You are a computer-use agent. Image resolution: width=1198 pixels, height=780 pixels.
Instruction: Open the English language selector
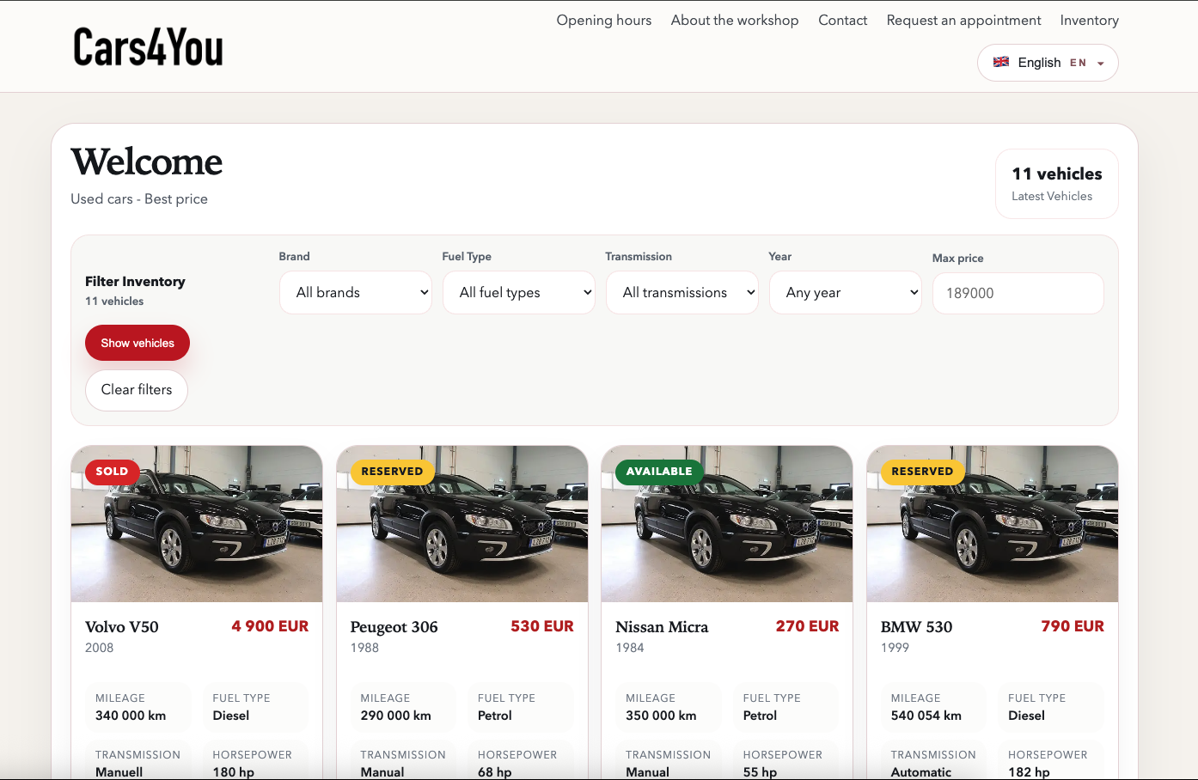[x=1048, y=63]
